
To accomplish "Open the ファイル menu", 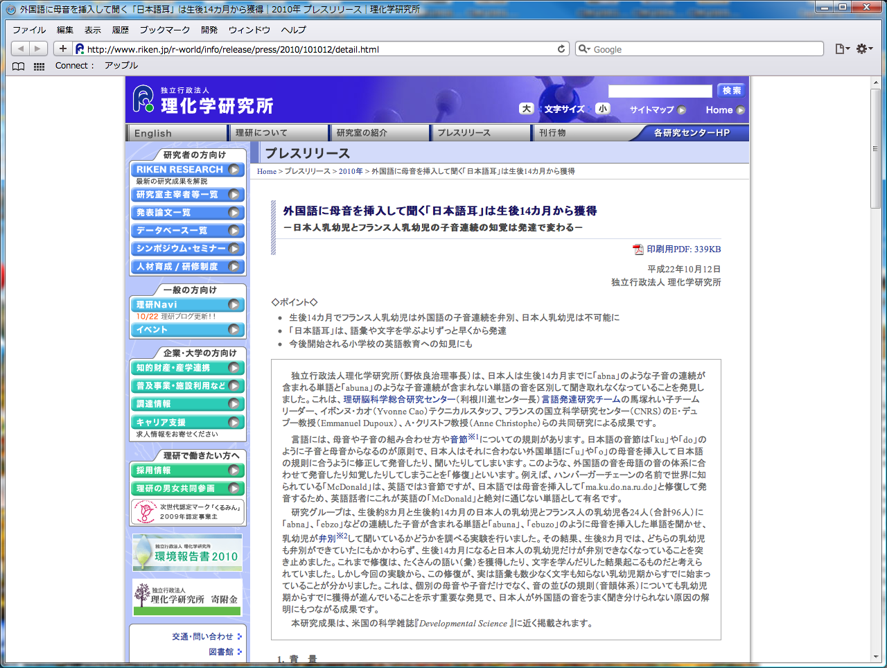I will (29, 30).
